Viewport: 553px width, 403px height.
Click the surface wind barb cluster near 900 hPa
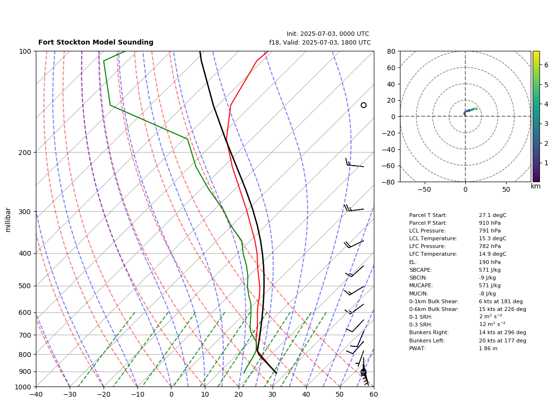coord(364,372)
